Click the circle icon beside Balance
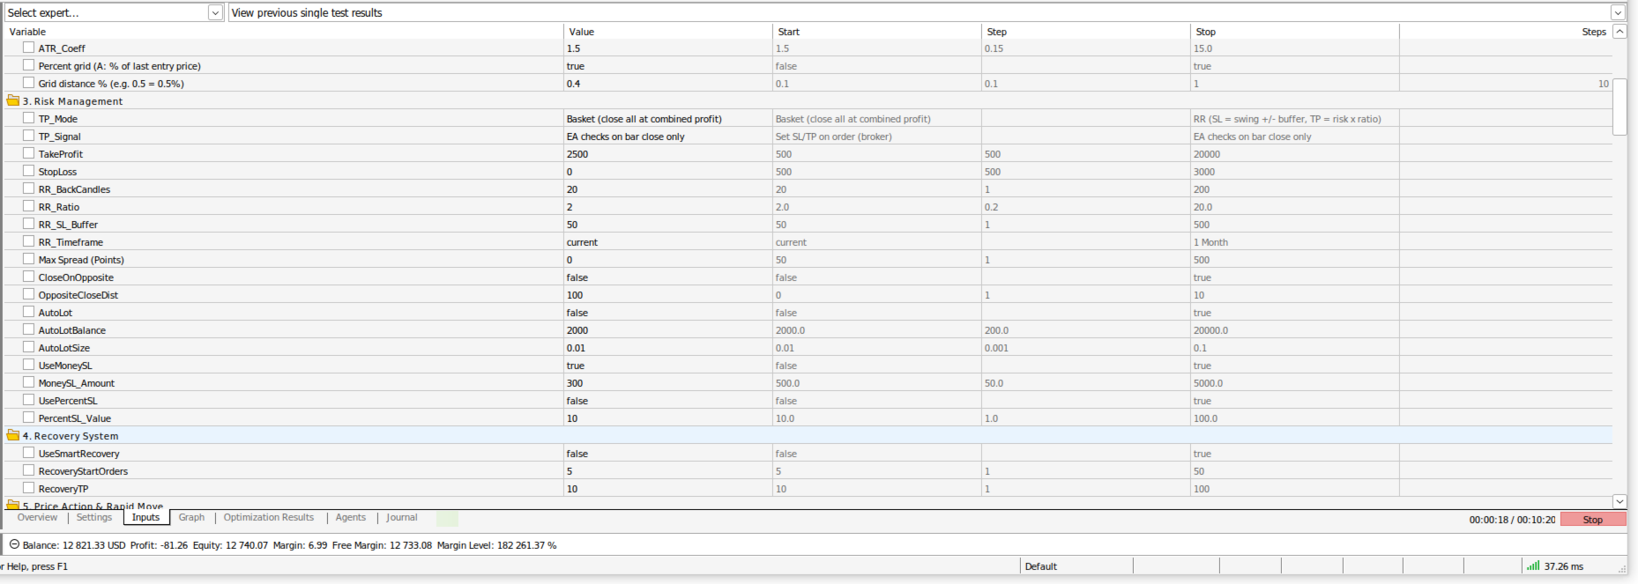Image resolution: width=1638 pixels, height=584 pixels. click(x=14, y=544)
